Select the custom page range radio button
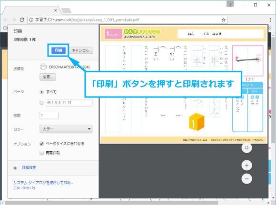276x205 pixels. (x=41, y=103)
